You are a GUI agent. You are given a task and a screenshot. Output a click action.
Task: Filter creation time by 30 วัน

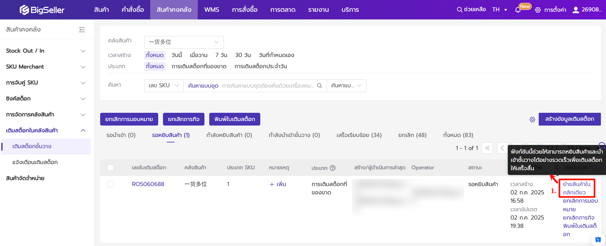tap(243, 55)
